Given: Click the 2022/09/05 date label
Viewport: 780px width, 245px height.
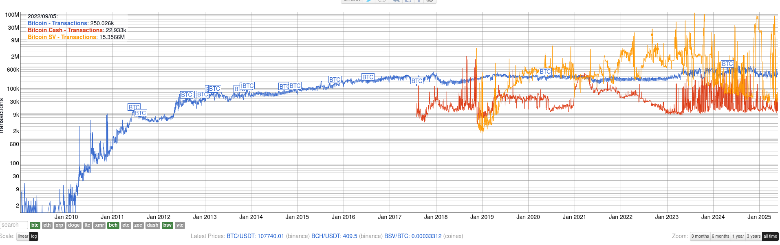Looking at the screenshot, I should coord(42,16).
